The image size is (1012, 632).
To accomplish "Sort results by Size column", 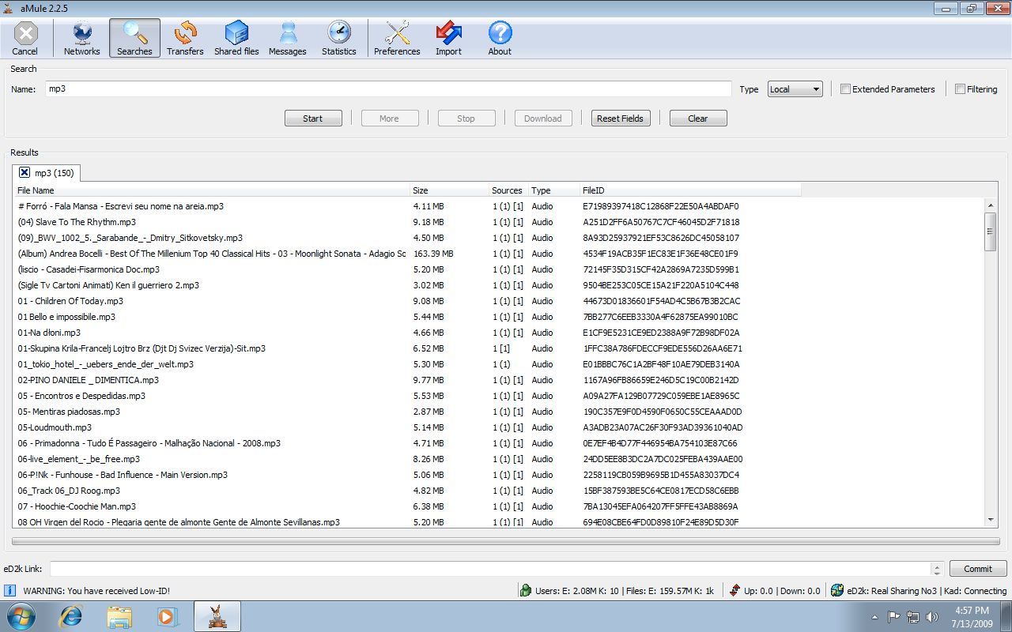I will pyautogui.click(x=449, y=190).
